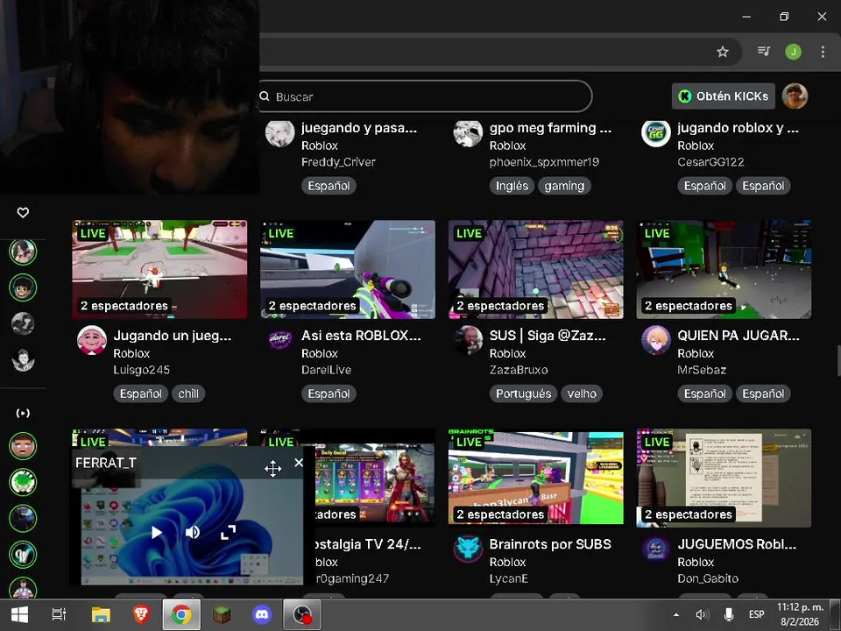This screenshot has width=841, height=631.
Task: Expand the FERRAT_T mini player to fullscreen
Action: 228,532
